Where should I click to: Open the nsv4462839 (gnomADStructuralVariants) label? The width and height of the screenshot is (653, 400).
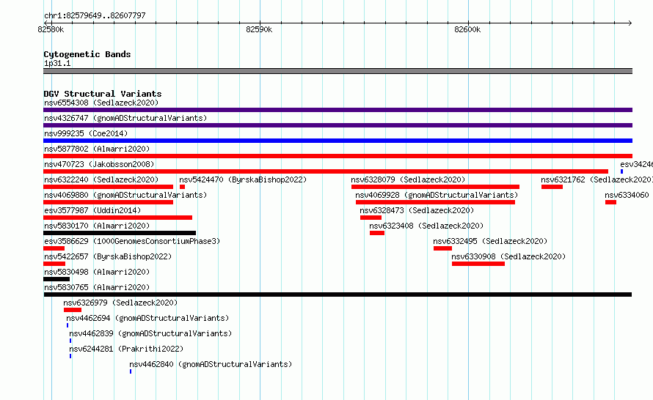tap(150, 333)
